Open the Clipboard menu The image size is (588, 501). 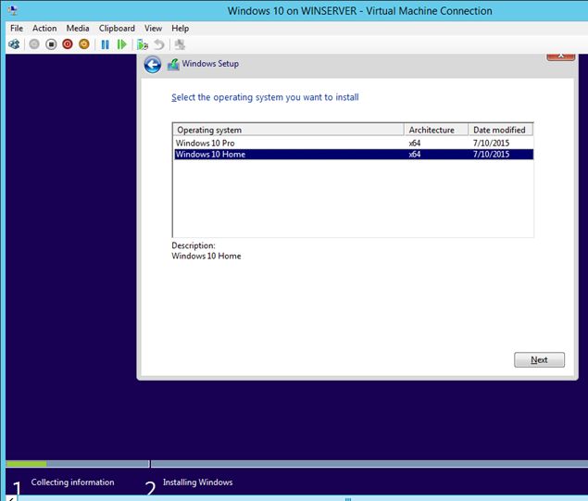(117, 29)
